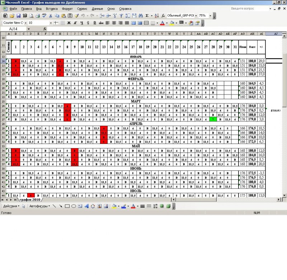Open the Данные menu
The image size is (287, 280).
[x=97, y=9]
